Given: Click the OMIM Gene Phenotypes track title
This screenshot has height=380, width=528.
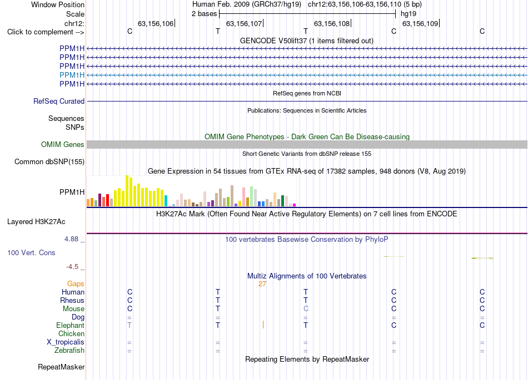Looking at the screenshot, I should click(307, 137).
